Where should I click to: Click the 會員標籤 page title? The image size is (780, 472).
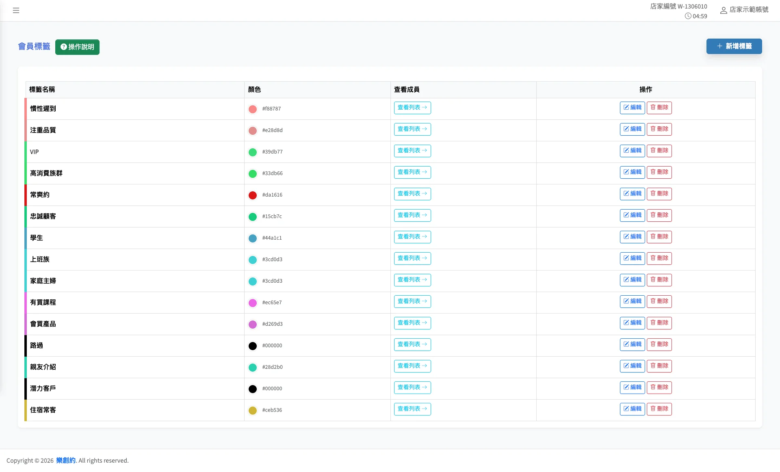tap(34, 47)
